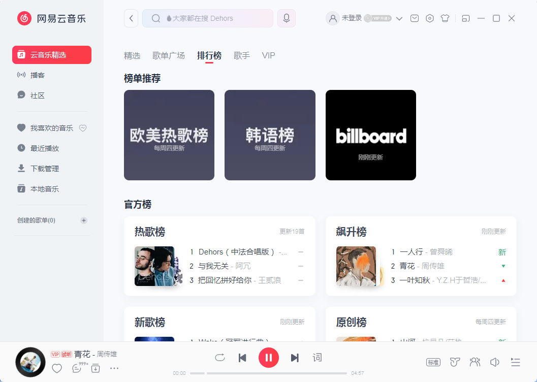Click 未登录 to log in
The image size is (537, 382).
point(352,18)
